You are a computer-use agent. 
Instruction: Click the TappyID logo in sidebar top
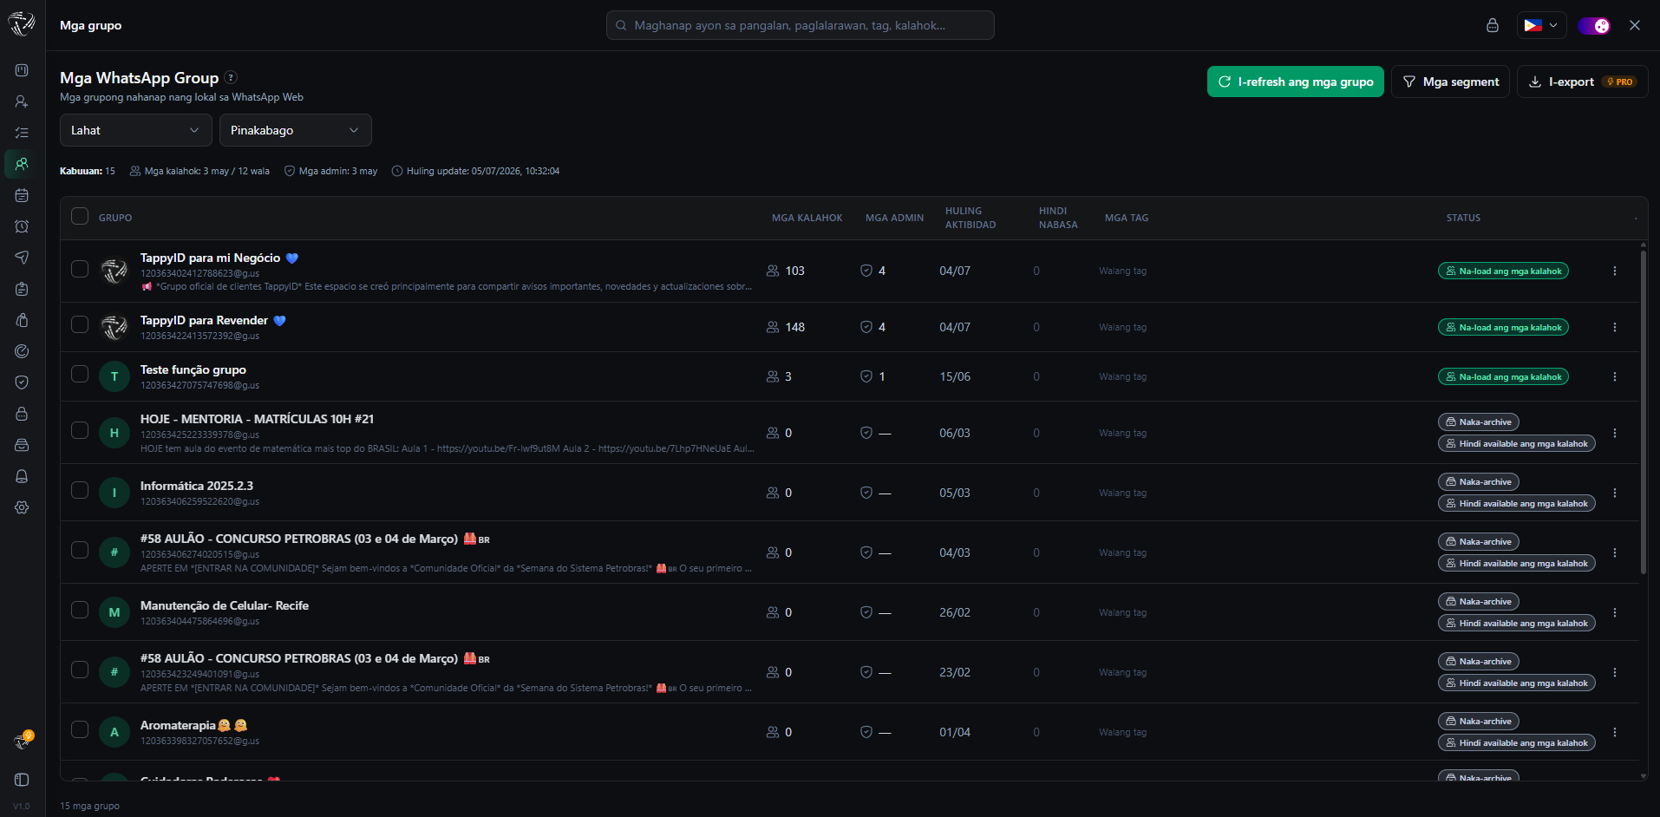coord(22,24)
